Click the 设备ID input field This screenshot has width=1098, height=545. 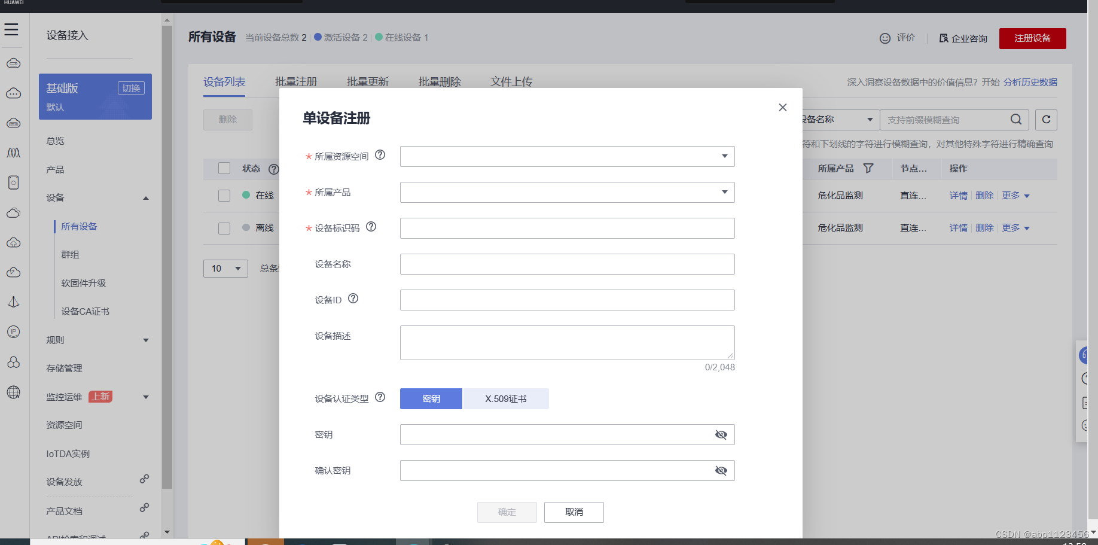tap(568, 300)
